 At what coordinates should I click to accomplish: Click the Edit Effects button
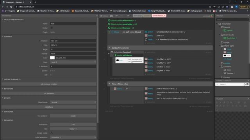[49, 107]
